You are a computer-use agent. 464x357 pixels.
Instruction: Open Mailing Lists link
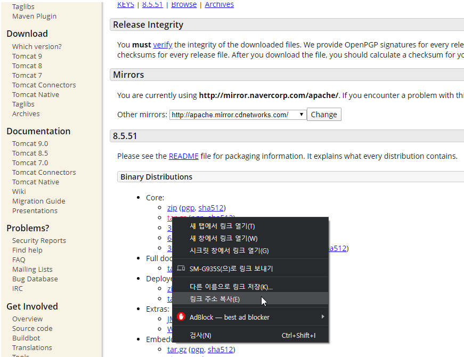pyautogui.click(x=32, y=270)
